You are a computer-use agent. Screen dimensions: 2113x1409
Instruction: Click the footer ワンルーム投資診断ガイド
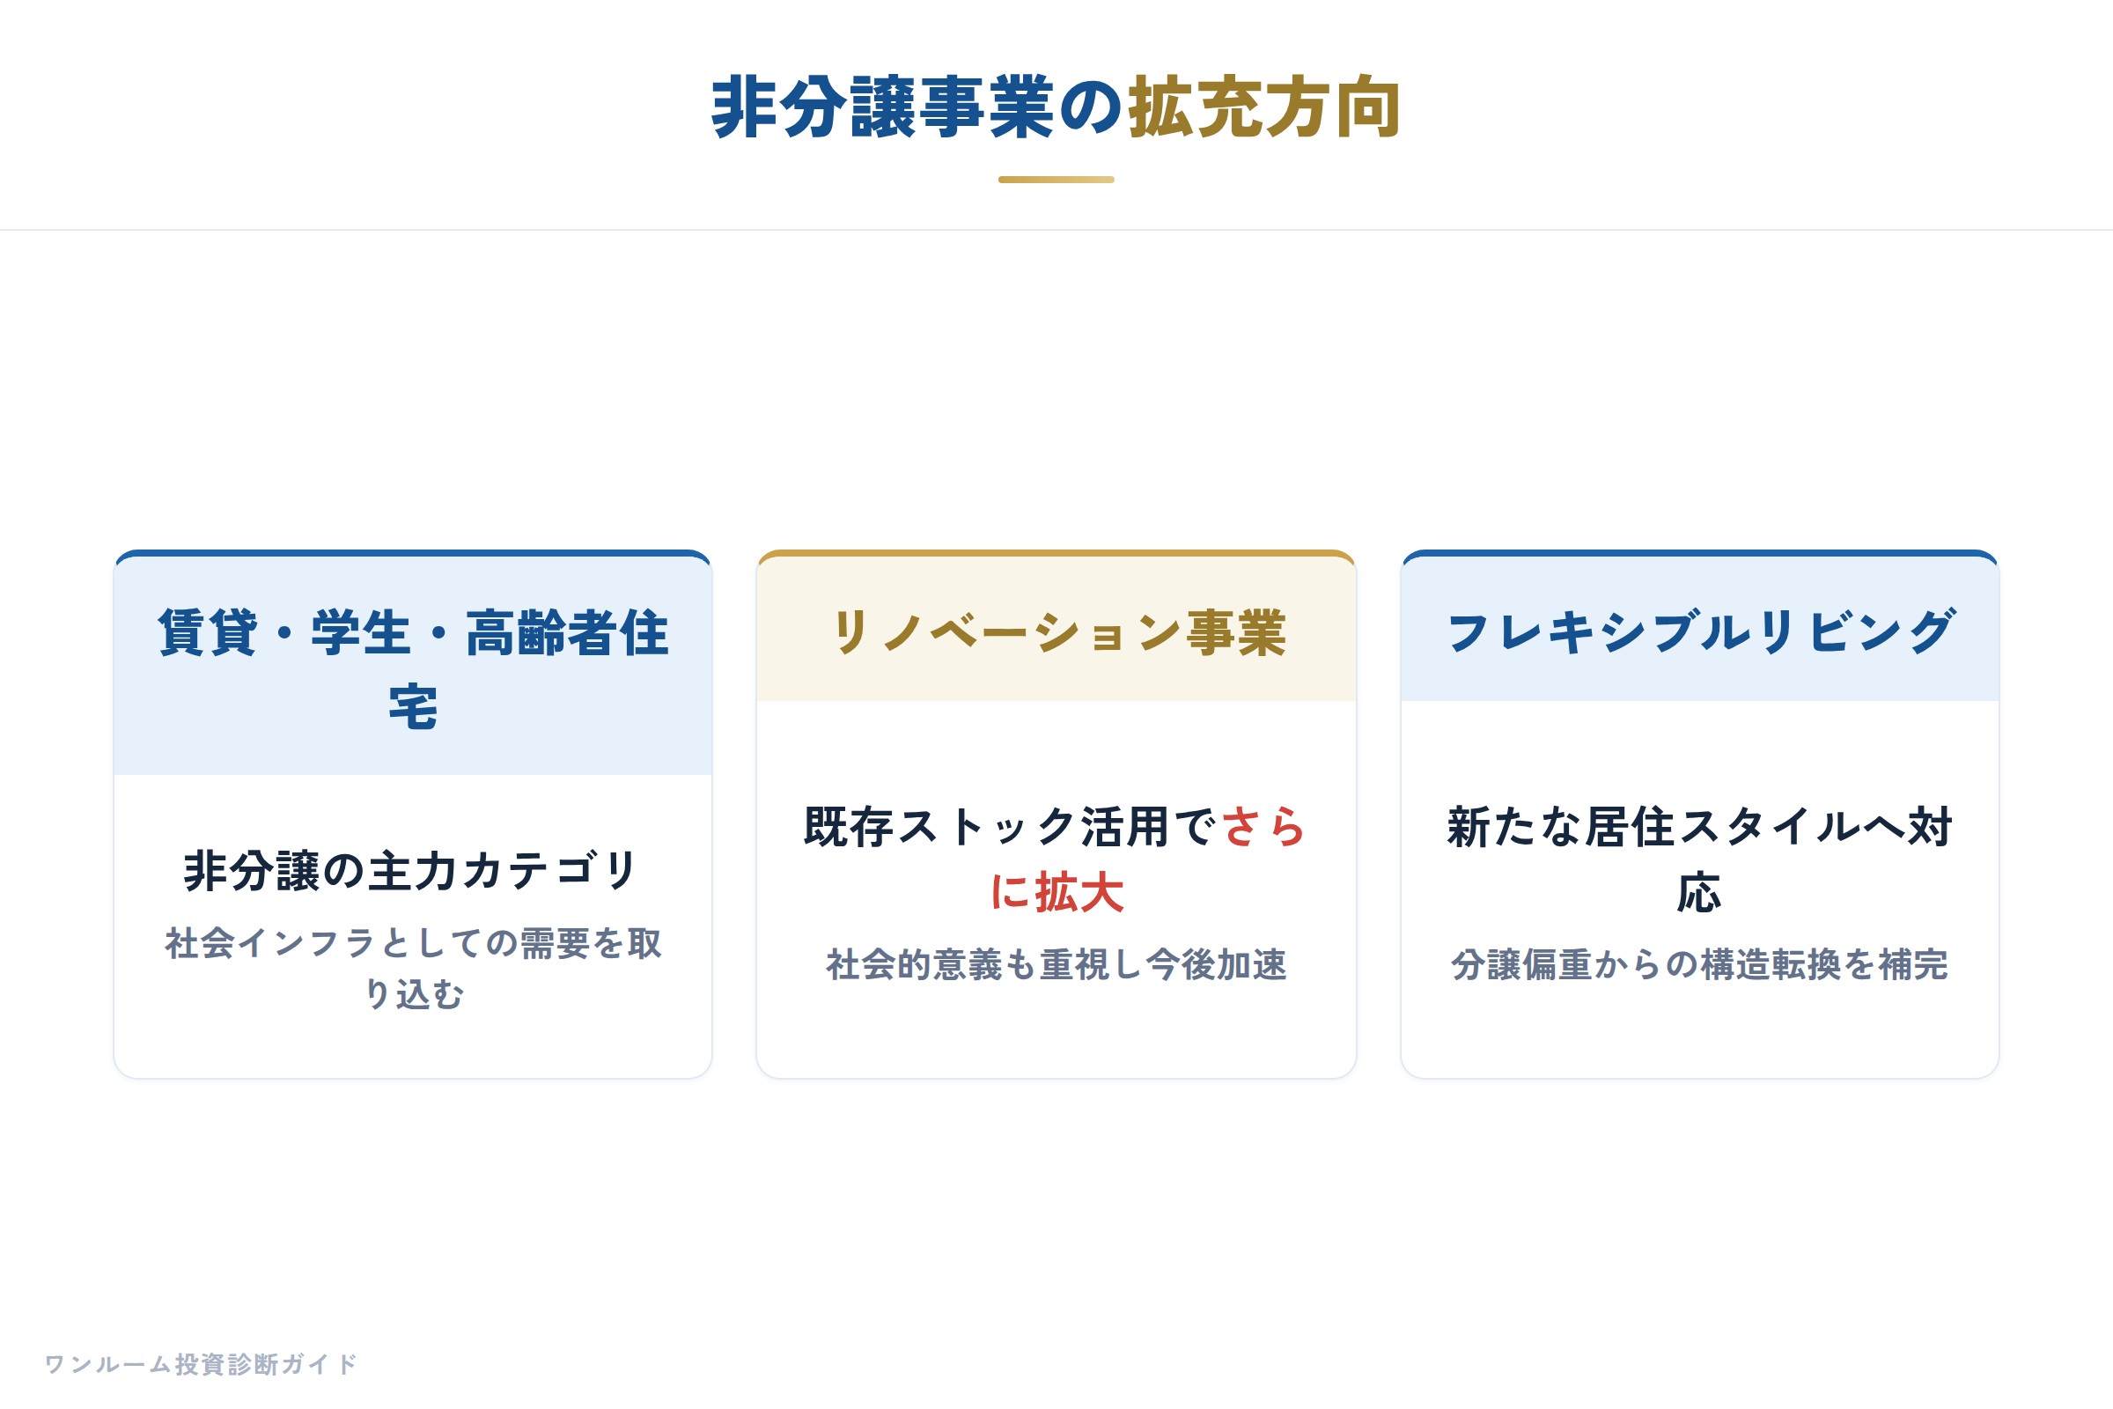click(x=202, y=1364)
